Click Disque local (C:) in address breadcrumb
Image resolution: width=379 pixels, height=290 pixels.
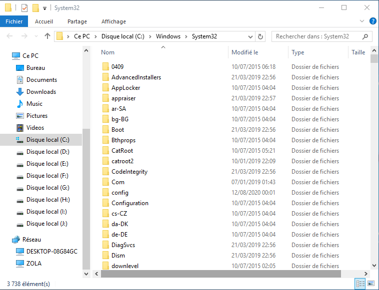[x=123, y=36]
